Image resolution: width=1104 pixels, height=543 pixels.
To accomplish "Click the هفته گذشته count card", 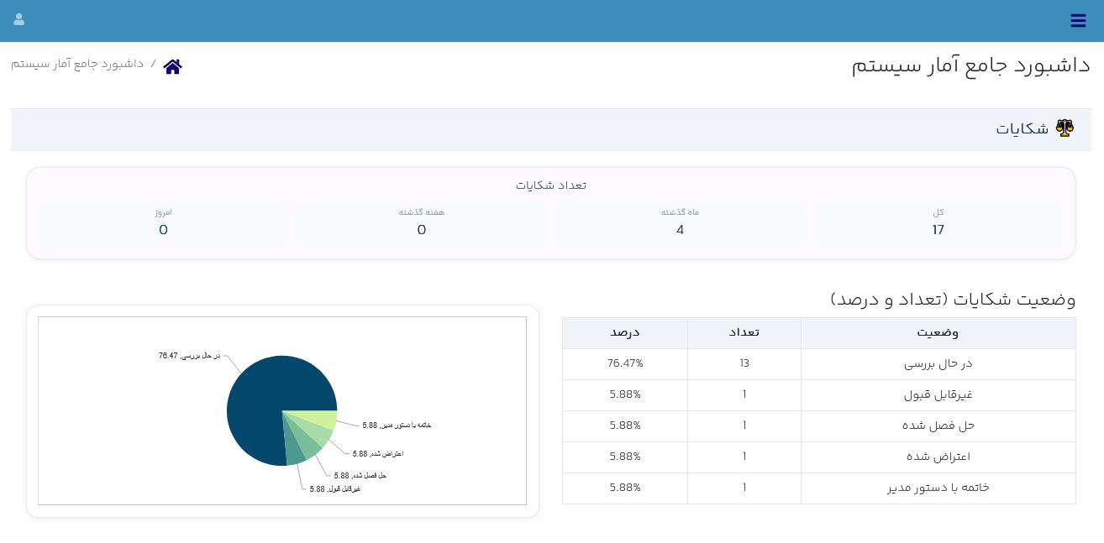I will [x=422, y=222].
